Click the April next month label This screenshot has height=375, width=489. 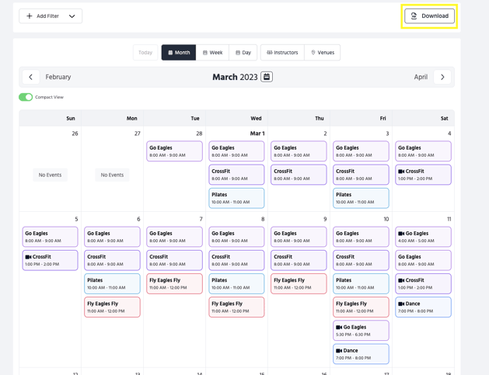pyautogui.click(x=421, y=77)
